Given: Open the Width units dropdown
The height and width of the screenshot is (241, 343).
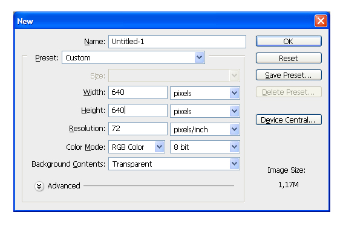Looking at the screenshot, I should tap(205, 93).
